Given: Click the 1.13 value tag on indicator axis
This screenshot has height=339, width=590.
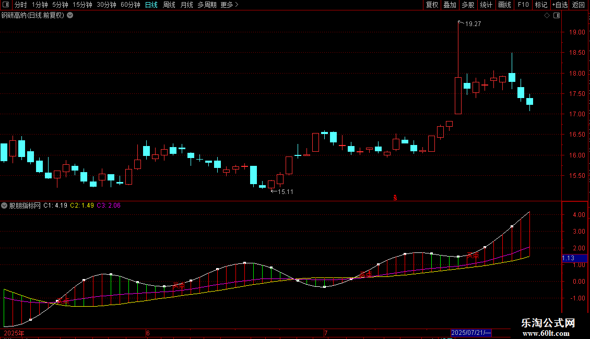Looking at the screenshot, I should point(574,258).
